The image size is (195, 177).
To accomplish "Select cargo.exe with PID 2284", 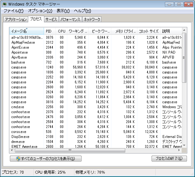I will 96,82.
